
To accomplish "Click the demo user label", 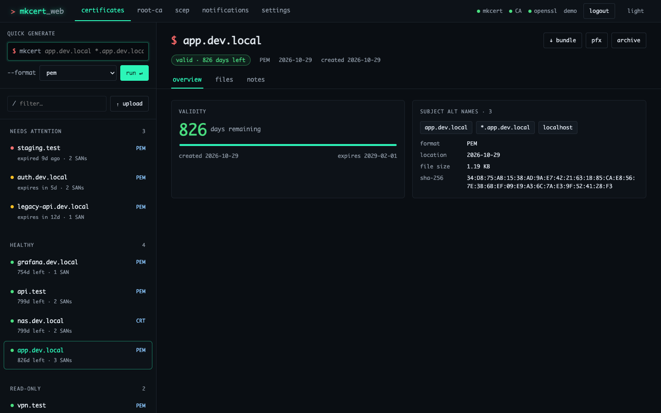I will tap(570, 11).
